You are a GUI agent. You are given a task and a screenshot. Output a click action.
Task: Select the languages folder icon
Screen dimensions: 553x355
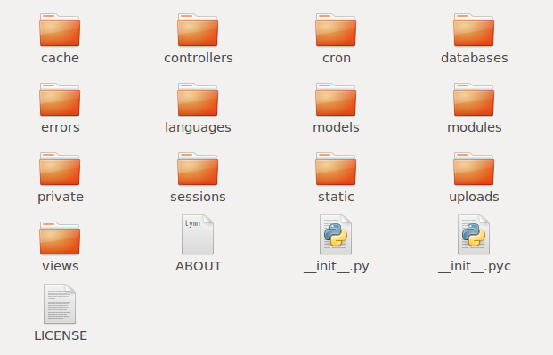[x=198, y=100]
